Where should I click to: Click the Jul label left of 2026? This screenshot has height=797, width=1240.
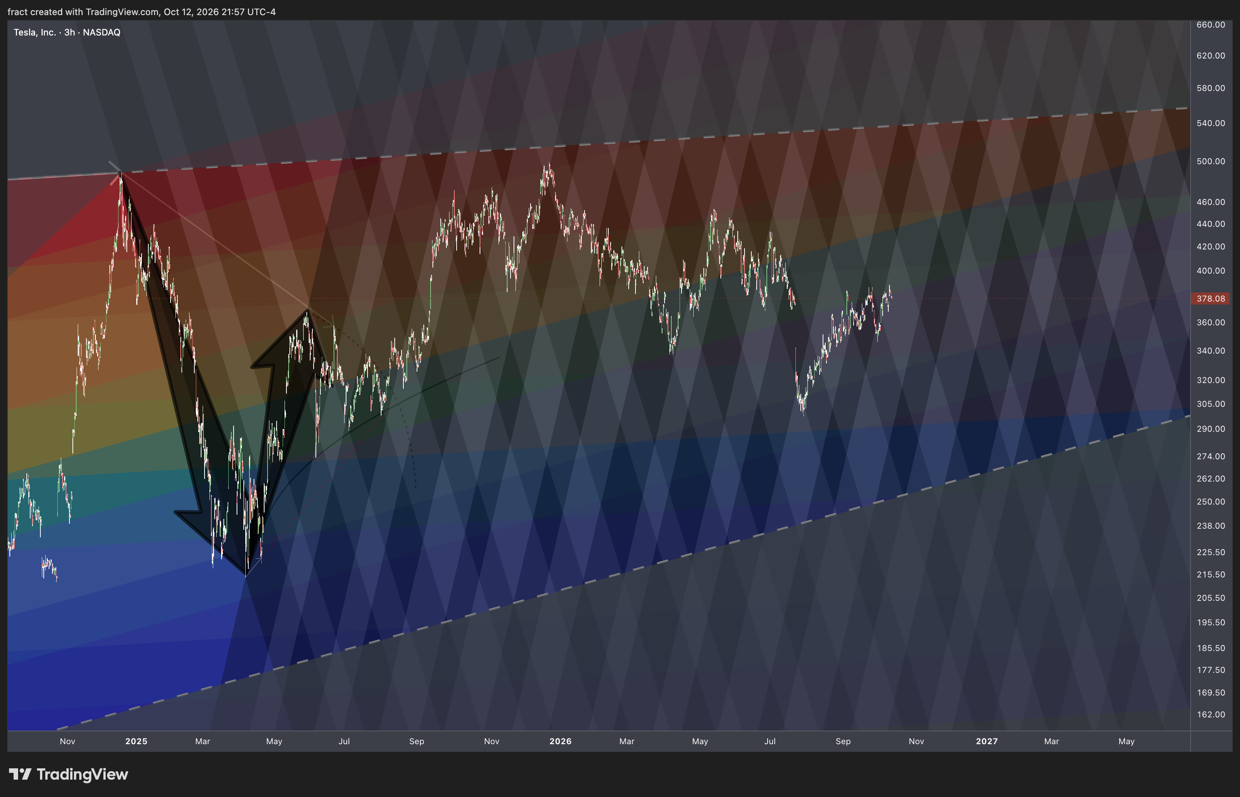(344, 741)
